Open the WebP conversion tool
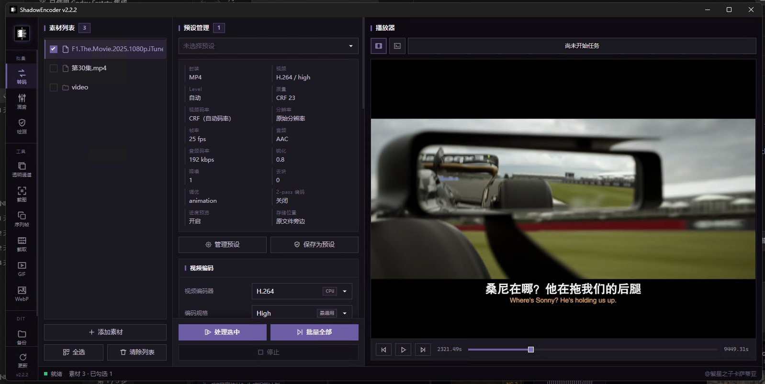 tap(22, 294)
